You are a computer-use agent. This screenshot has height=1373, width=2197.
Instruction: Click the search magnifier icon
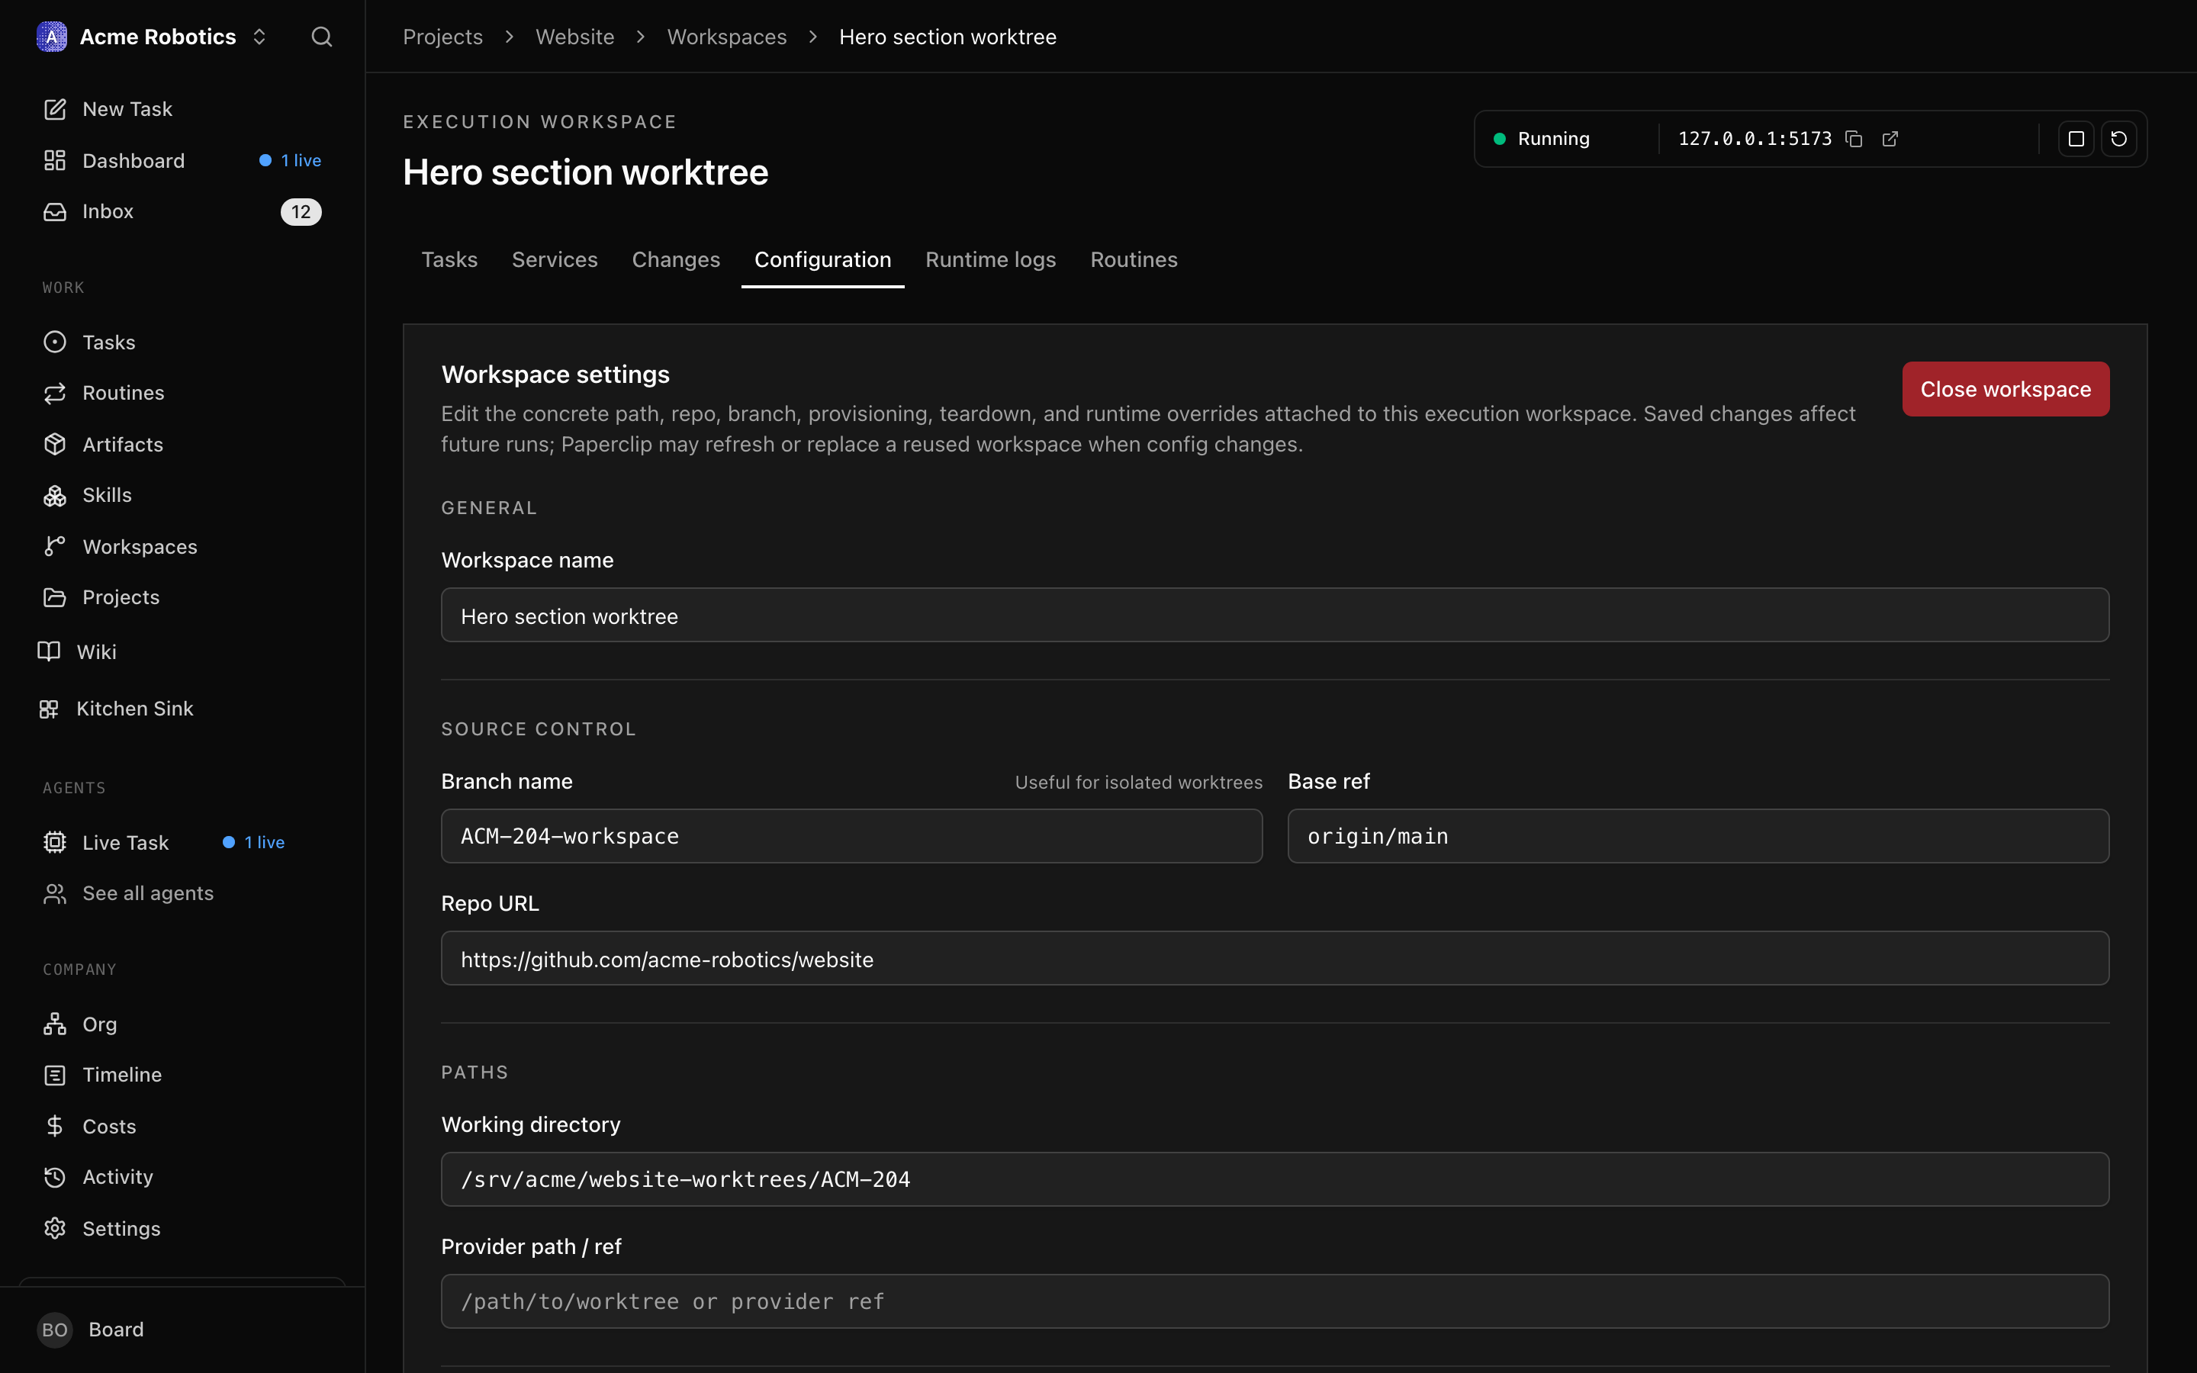321,37
